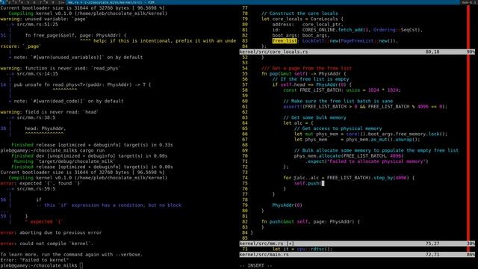
Task: Click 'pub unsafe fn read_phys<T>' line
Action: tap(82, 84)
